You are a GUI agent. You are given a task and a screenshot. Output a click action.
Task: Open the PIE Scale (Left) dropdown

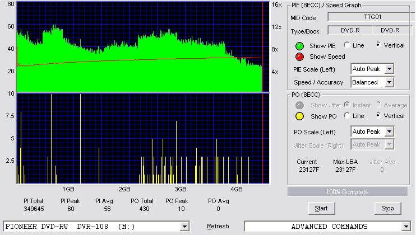[x=389, y=69]
